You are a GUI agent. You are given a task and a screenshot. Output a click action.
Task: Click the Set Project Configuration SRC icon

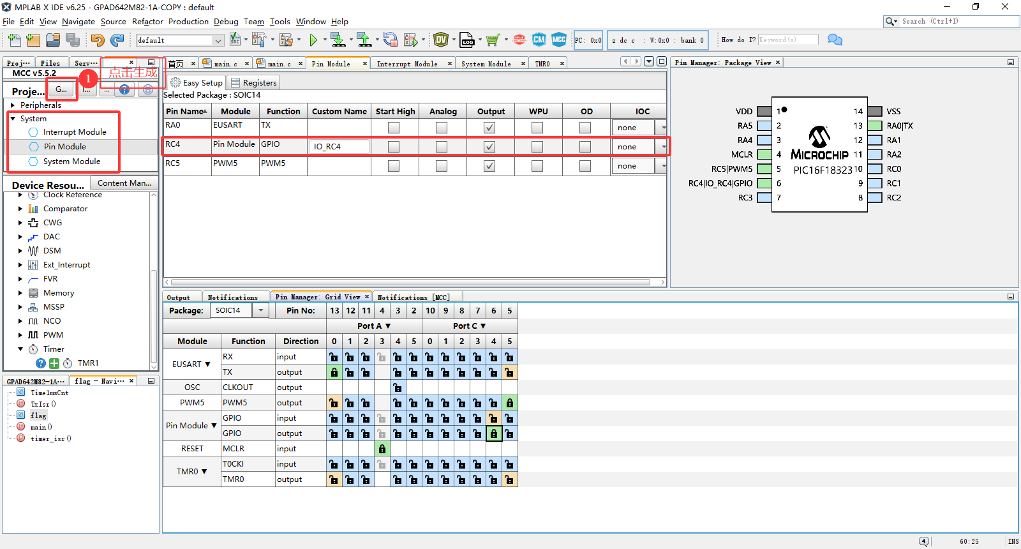235,40
